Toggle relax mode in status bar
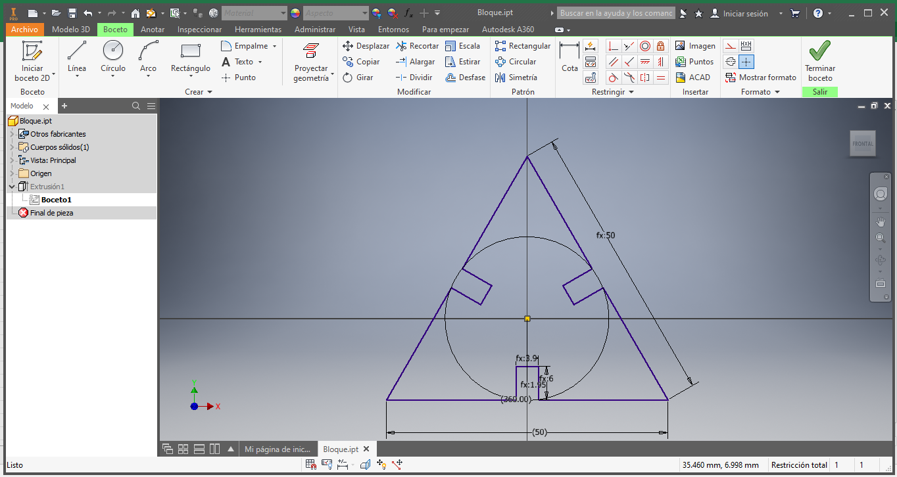This screenshot has width=897, height=477. coord(397,465)
